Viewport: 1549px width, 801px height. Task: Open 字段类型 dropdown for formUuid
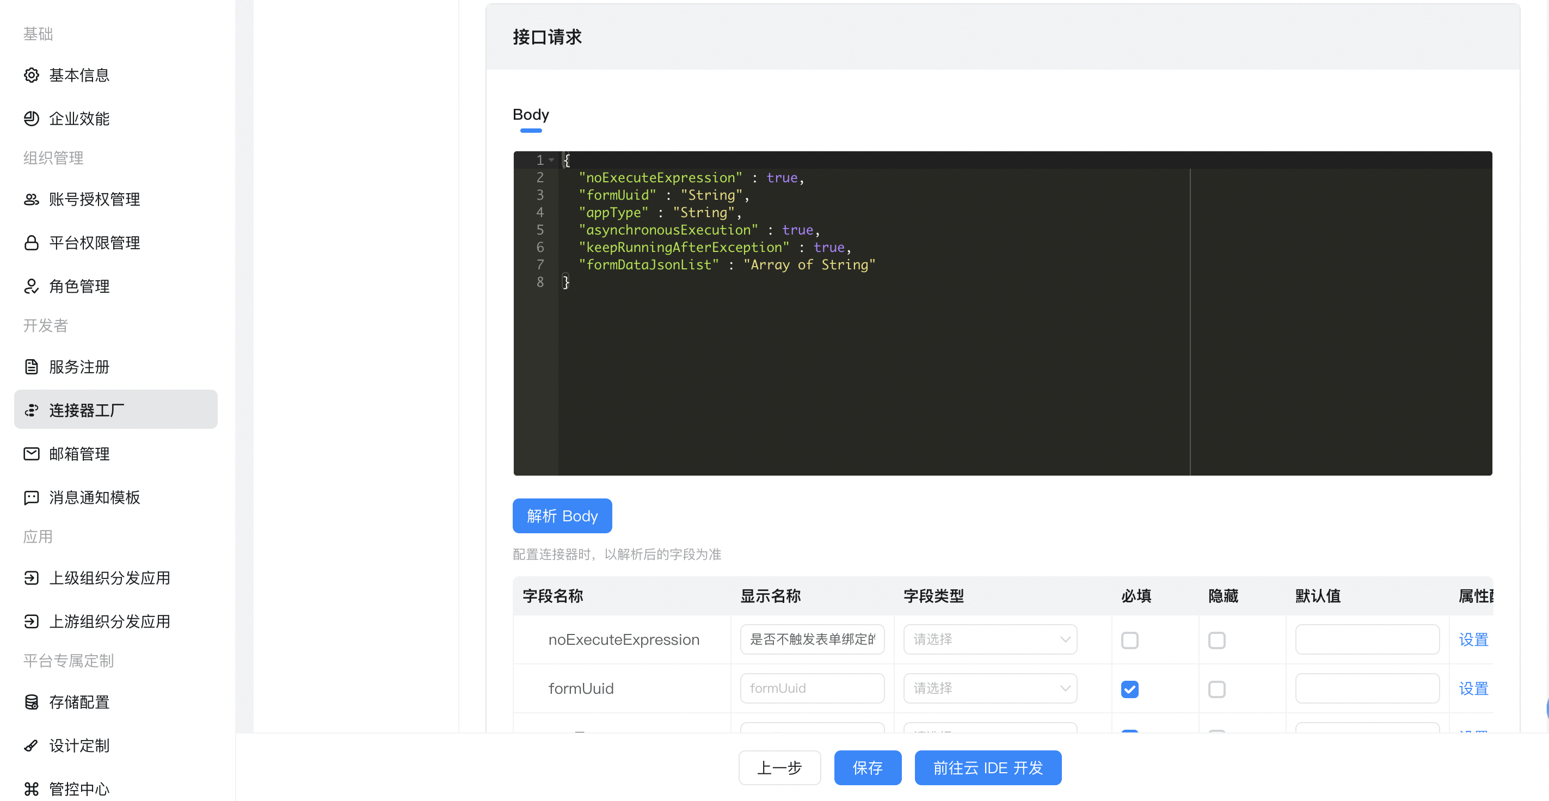tap(990, 688)
